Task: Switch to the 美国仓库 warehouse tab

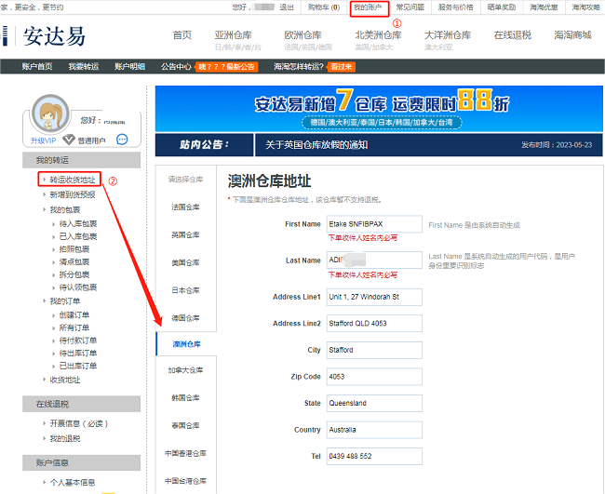Action: [x=185, y=263]
